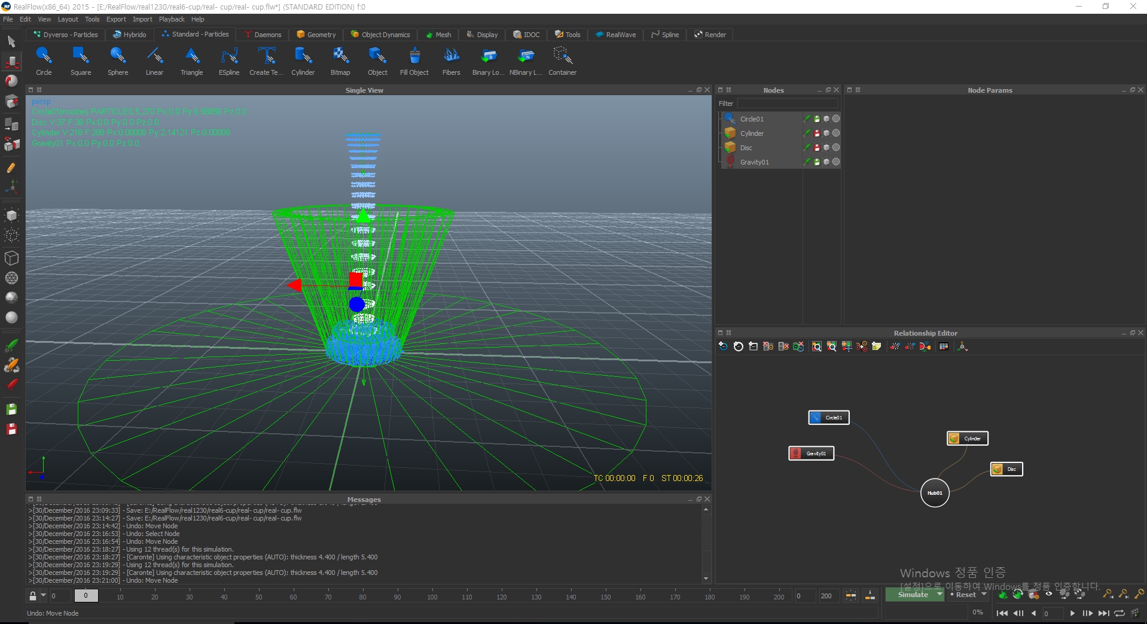1147x624 pixels.
Task: Switch to the RealWave shelf tab
Action: pyautogui.click(x=615, y=35)
